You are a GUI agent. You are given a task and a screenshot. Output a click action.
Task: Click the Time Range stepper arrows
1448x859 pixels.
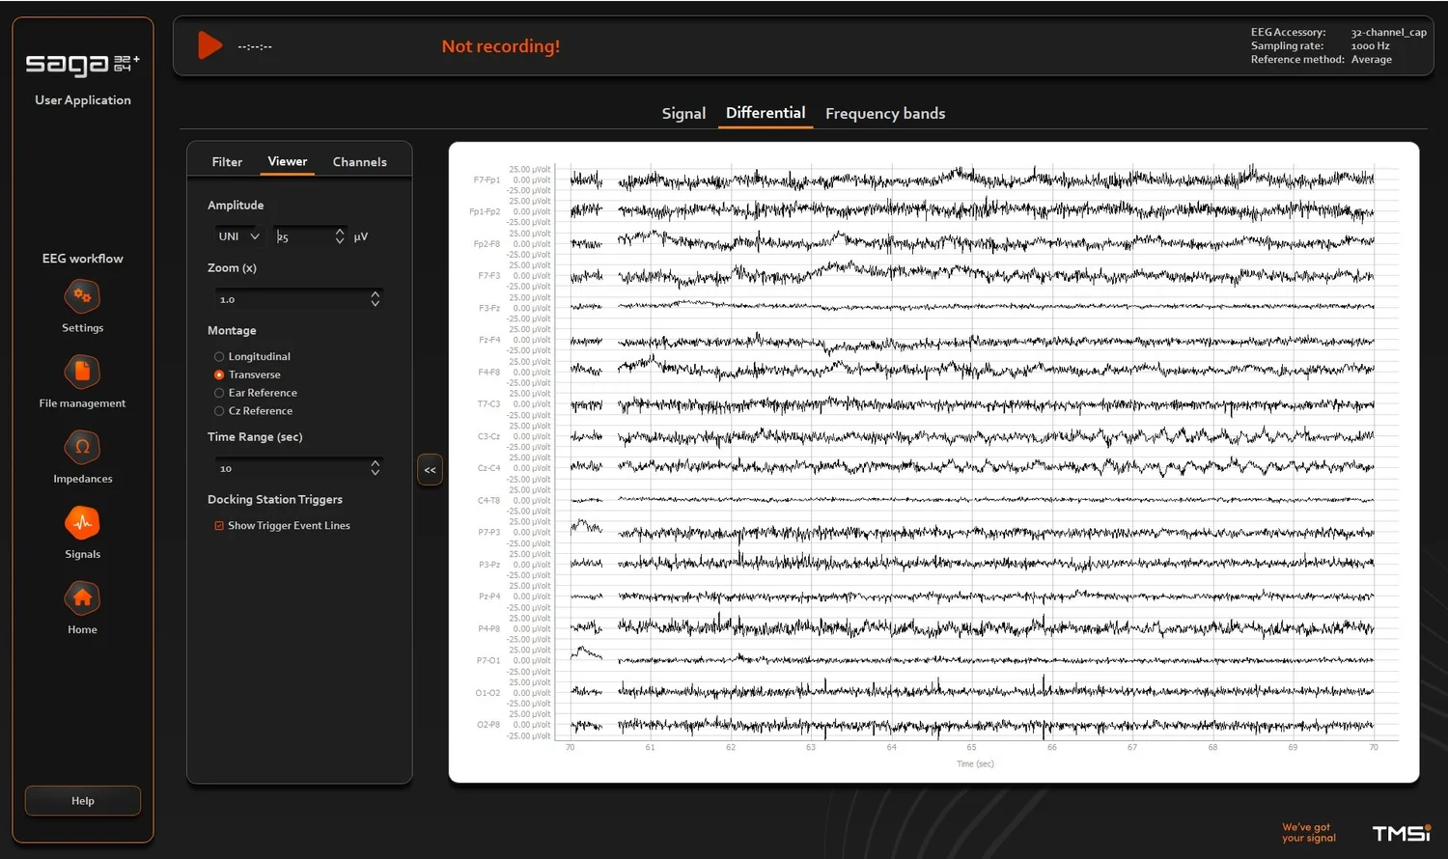pyautogui.click(x=376, y=468)
